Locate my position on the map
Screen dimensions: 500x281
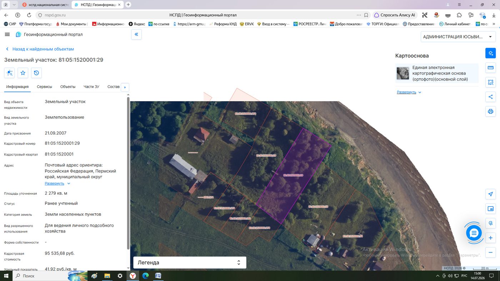(x=491, y=194)
